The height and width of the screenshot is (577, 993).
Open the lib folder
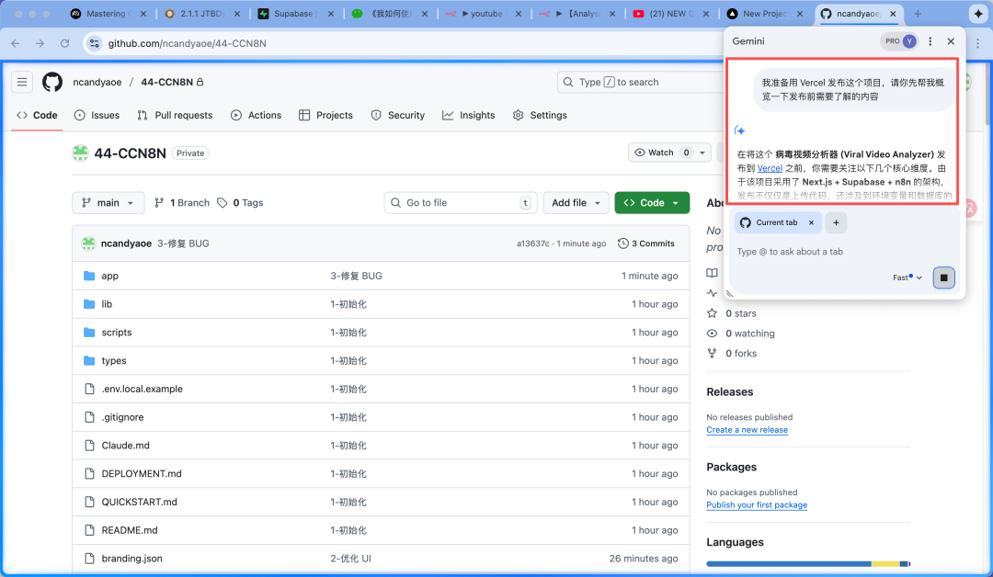pyautogui.click(x=107, y=304)
